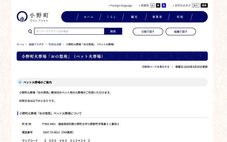Click the 掲載日:2026年3月30日更新 text

pos(192,67)
